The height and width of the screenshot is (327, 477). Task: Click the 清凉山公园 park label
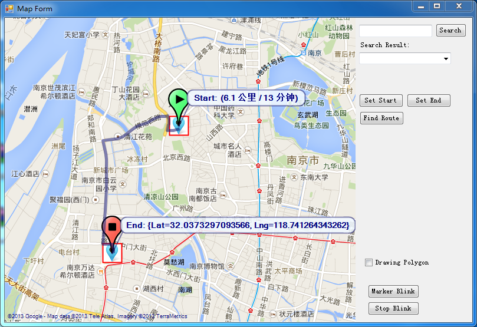tap(160, 197)
